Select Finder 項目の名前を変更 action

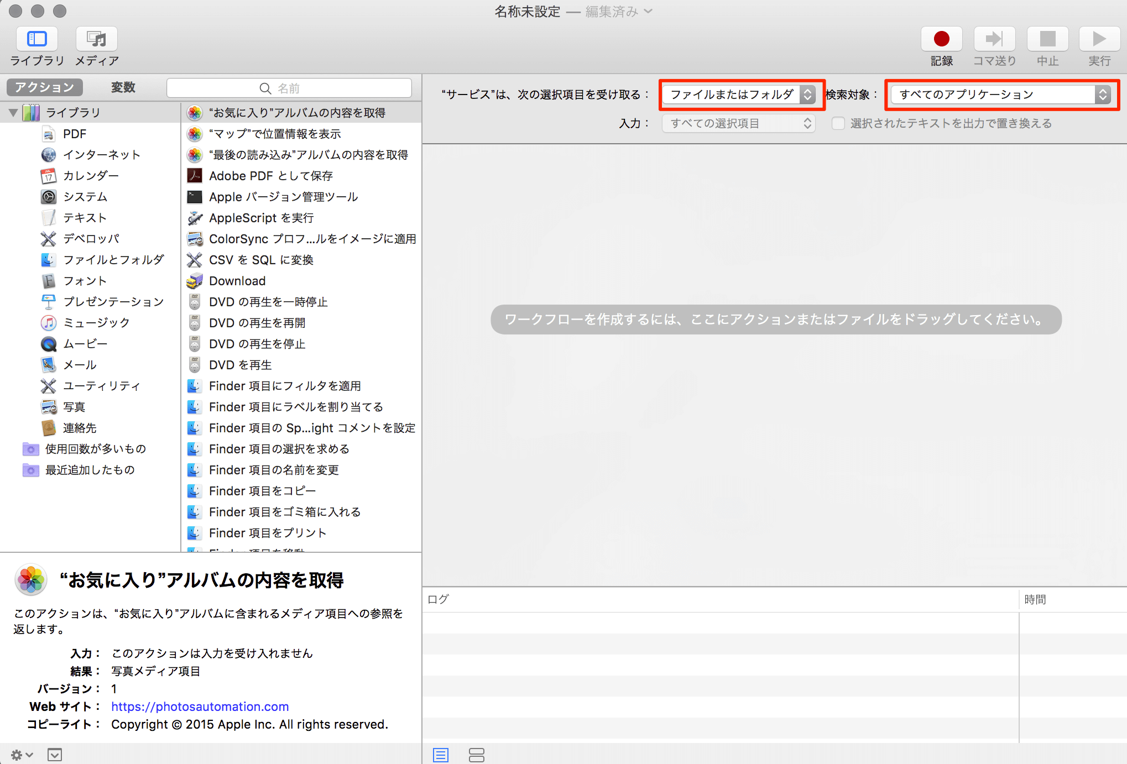click(x=274, y=470)
